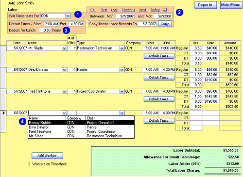Click the Total Labor Charge $1,900.50 value
Image resolution: width=243 pixels, height=177 pixels.
(x=231, y=170)
